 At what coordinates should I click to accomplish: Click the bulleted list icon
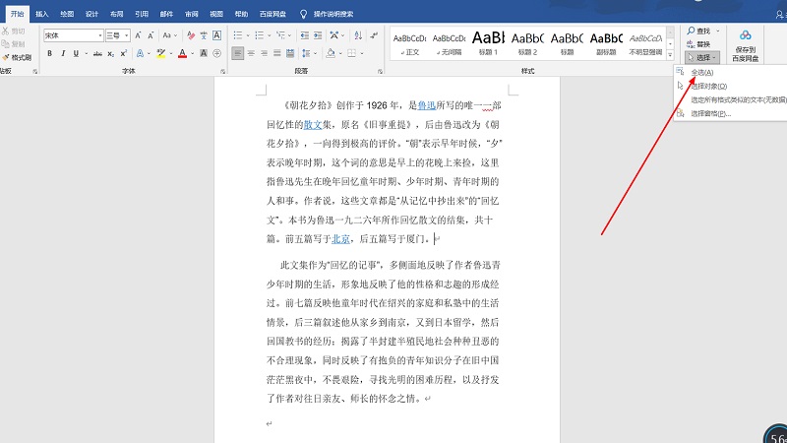pyautogui.click(x=239, y=34)
